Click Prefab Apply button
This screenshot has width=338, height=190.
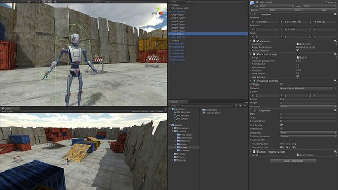(324, 10)
